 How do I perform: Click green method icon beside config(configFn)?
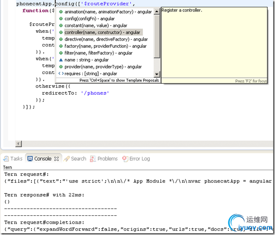coord(61,19)
